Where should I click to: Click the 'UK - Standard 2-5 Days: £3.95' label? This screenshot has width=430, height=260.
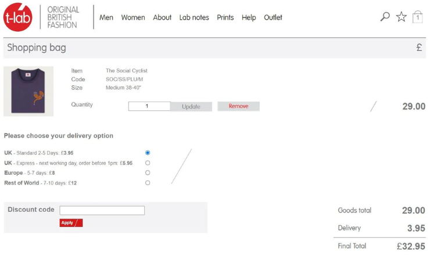pos(39,153)
